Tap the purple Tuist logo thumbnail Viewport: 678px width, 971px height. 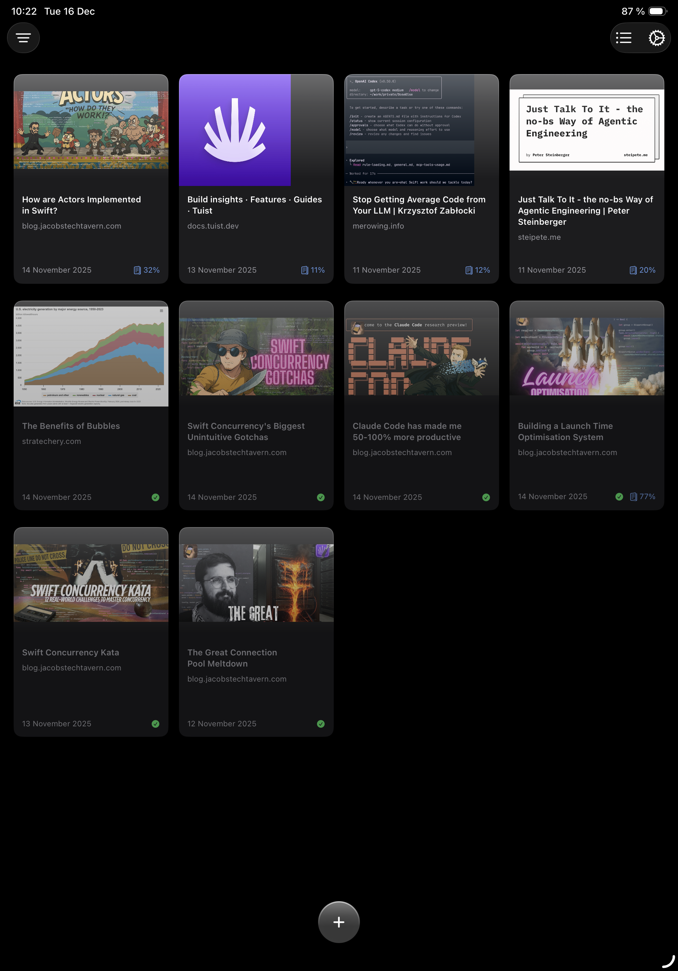[235, 130]
